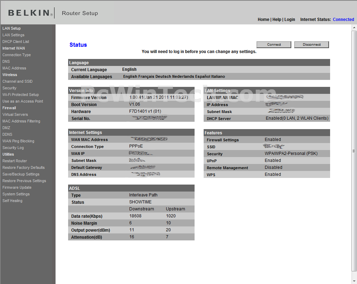Viewport: 357px width, 284px height.
Task: Click the WPS value Enabled
Action: pos(273,174)
